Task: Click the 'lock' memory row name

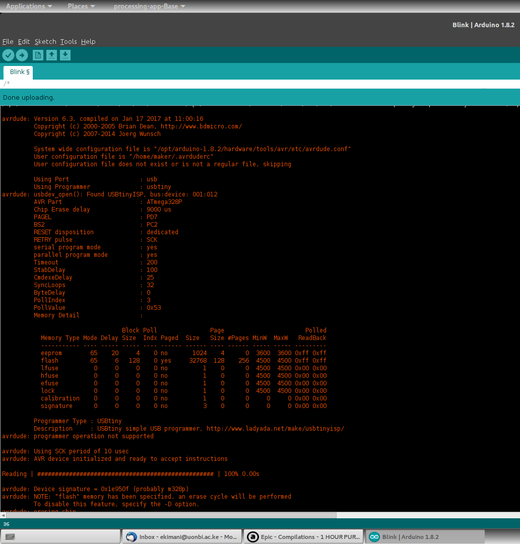Action: [48, 391]
